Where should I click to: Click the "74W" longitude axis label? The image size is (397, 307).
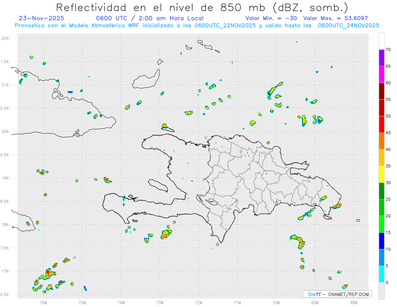[x=121, y=302]
